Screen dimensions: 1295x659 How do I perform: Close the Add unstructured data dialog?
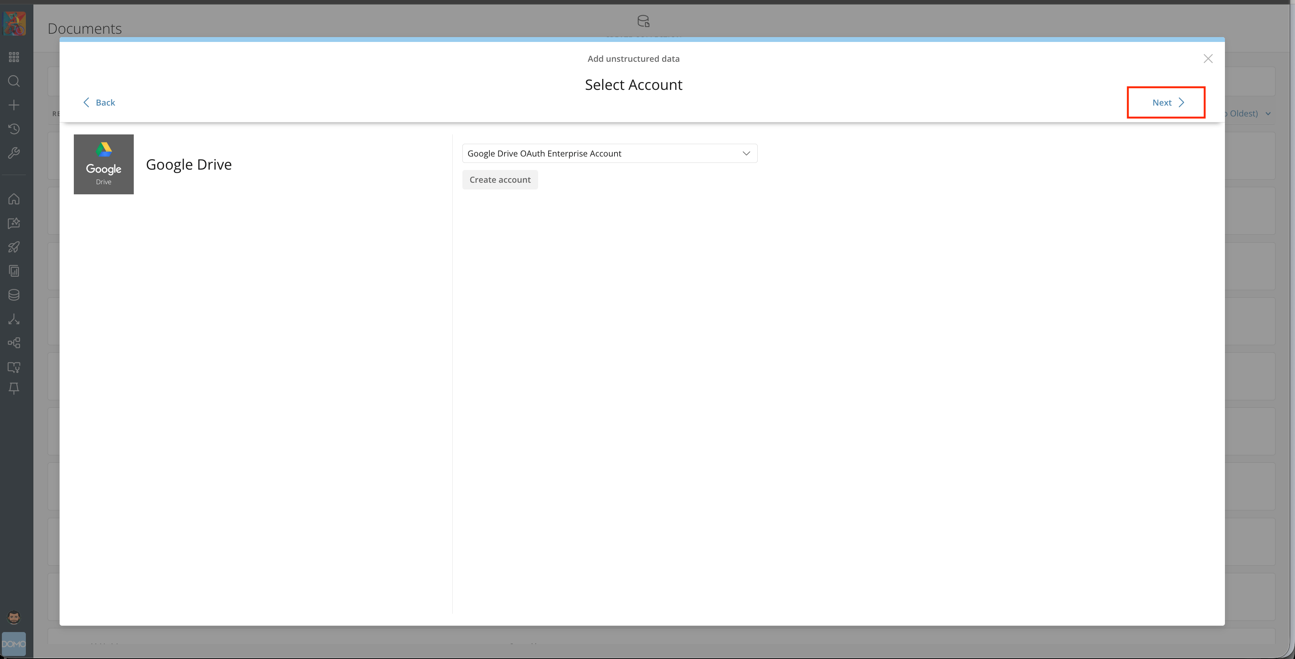1208,59
